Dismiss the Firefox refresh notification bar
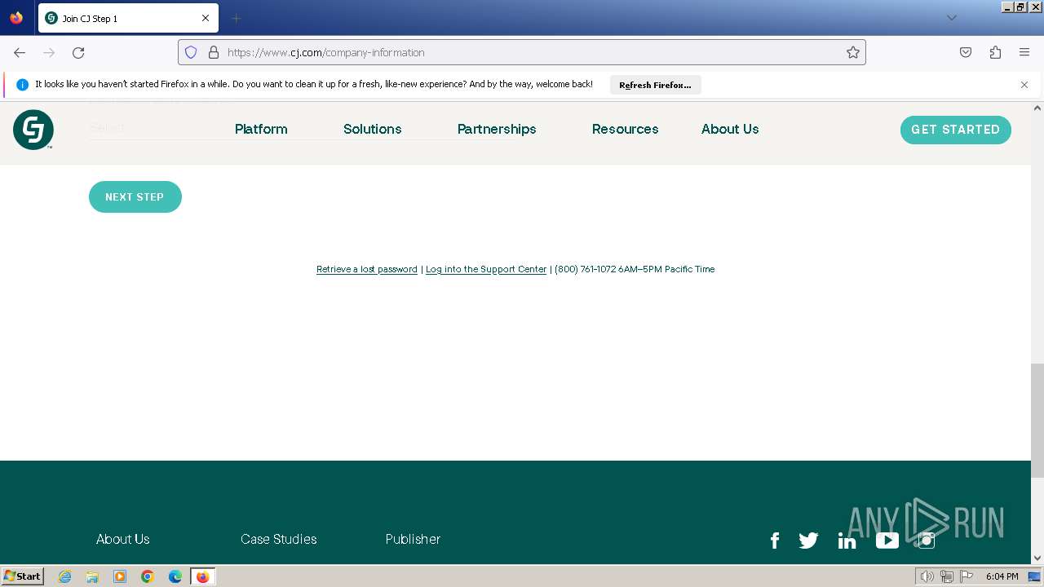 click(x=1024, y=85)
